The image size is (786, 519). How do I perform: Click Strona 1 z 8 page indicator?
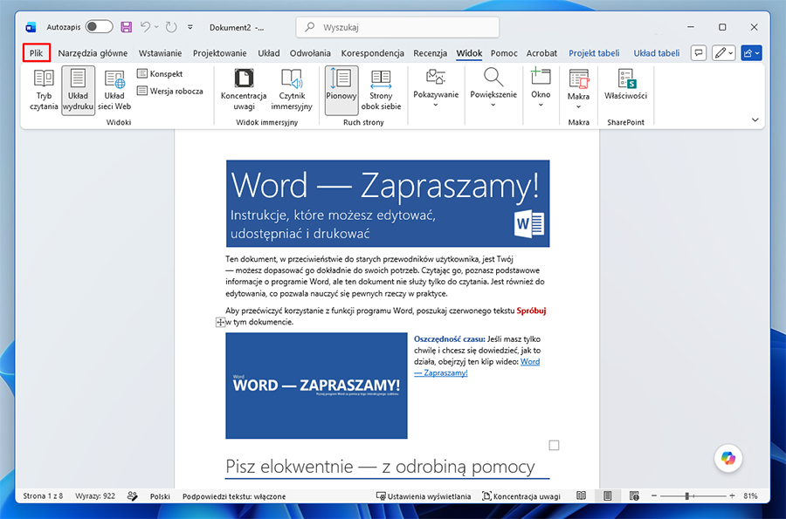(43, 496)
